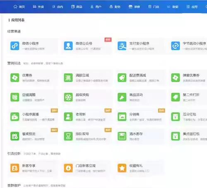The width and height of the screenshot is (207, 188).
Task: Open the 分销商 app entry
Action: point(141,117)
